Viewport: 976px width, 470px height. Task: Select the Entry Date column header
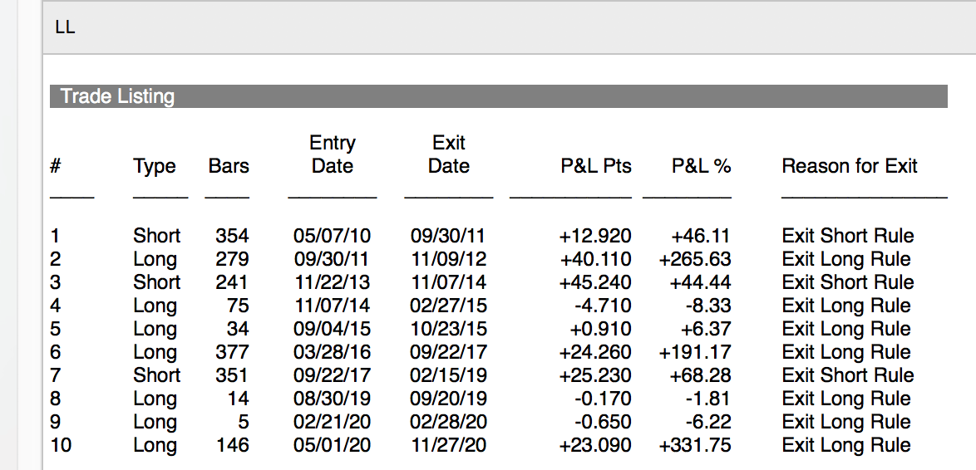(x=333, y=154)
